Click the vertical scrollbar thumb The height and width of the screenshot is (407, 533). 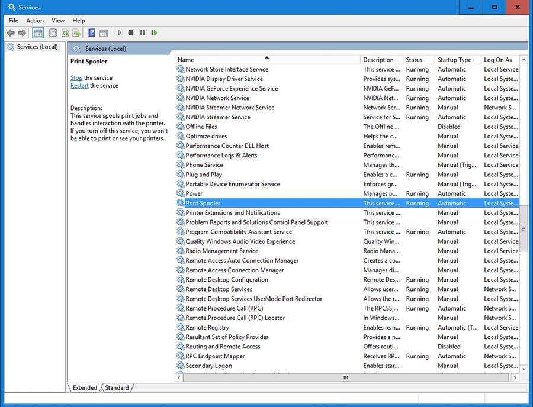tap(523, 228)
